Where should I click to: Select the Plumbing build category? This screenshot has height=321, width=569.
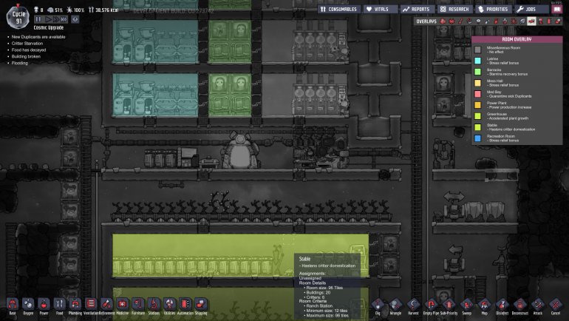coord(75,303)
